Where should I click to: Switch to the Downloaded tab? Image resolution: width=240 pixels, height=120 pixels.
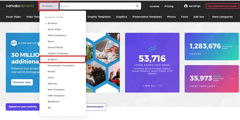click(x=95, y=107)
